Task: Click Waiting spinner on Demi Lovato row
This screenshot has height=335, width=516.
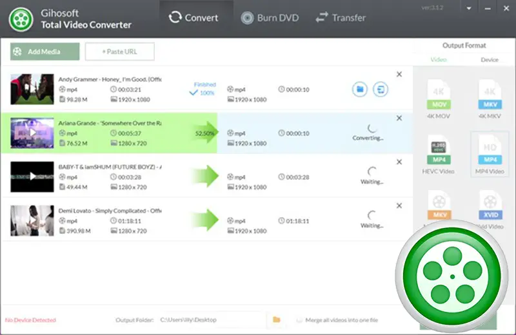Action: [x=372, y=215]
